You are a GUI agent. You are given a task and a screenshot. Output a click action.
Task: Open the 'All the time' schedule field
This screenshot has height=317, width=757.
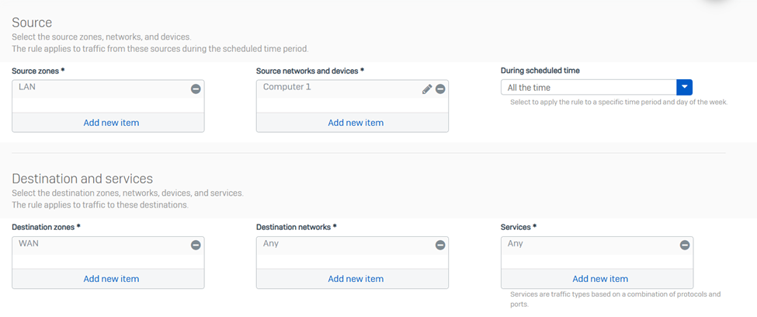click(588, 88)
